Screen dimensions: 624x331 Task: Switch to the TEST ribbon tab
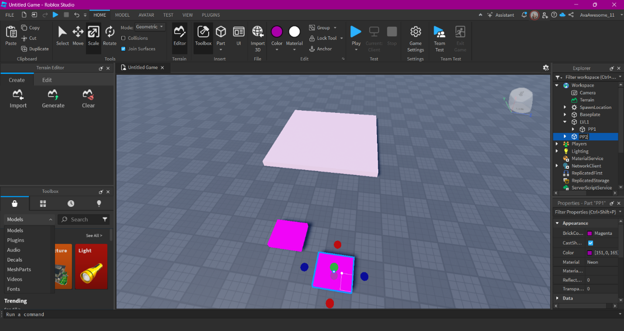168,15
